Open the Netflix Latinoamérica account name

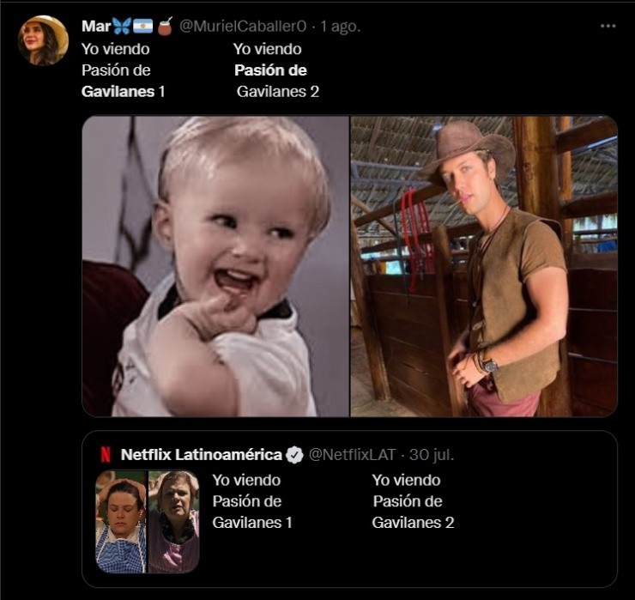201,454
